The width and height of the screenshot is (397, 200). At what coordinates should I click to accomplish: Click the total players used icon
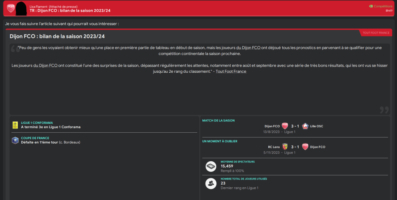(x=211, y=184)
